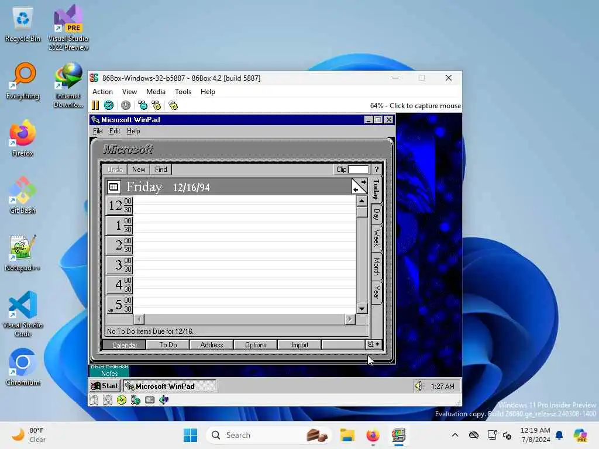Open the Action menu in 86Box
599x449 pixels.
[x=102, y=92]
